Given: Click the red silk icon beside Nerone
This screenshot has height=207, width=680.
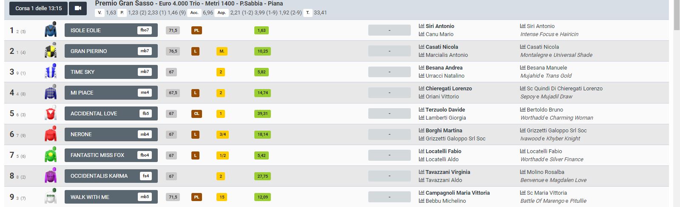Looking at the screenshot, I should tap(51, 134).
